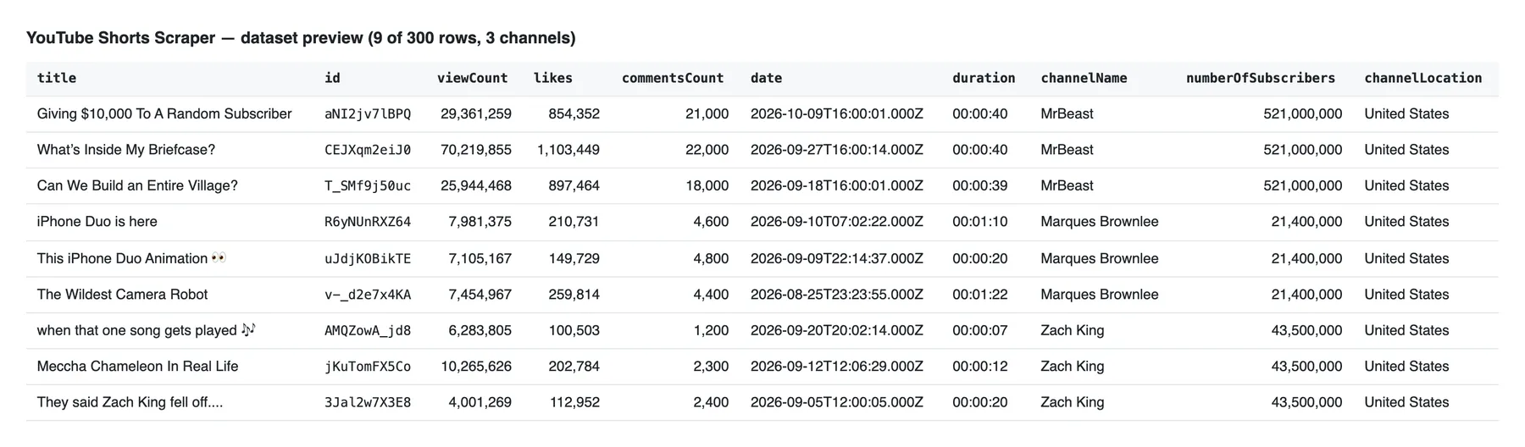Image resolution: width=1525 pixels, height=447 pixels.
Task: Select title 'The Wildest Camera Robot'
Action: (x=123, y=295)
